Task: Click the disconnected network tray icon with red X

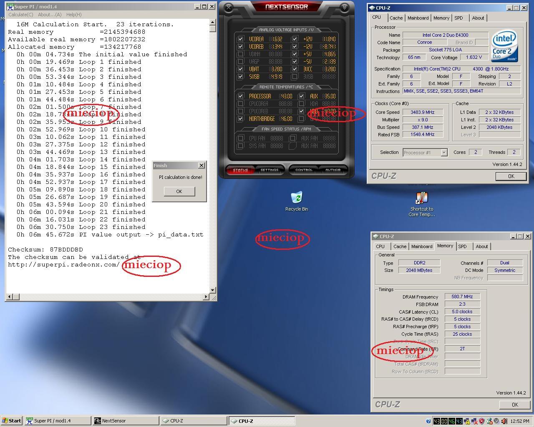Action: [x=474, y=421]
